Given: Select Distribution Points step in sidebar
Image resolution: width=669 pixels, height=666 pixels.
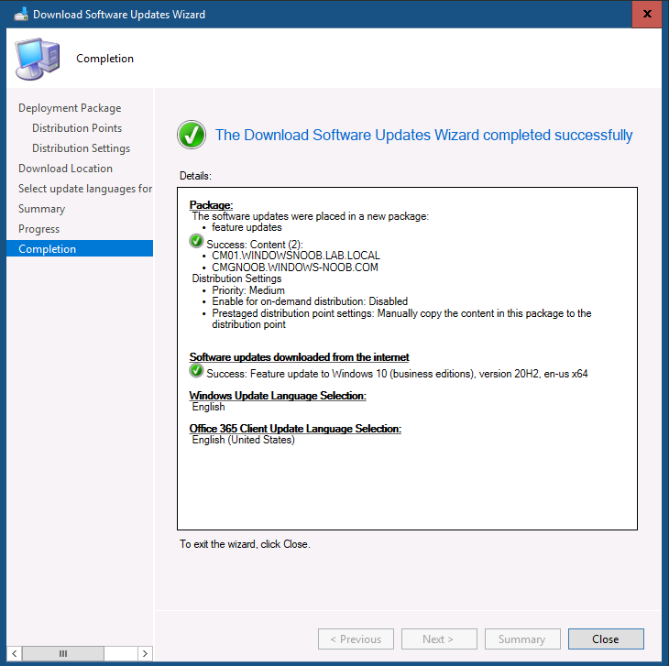Looking at the screenshot, I should (x=77, y=128).
